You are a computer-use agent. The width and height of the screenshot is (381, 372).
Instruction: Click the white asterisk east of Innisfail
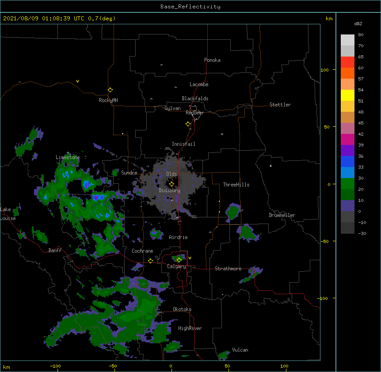coord(222,134)
